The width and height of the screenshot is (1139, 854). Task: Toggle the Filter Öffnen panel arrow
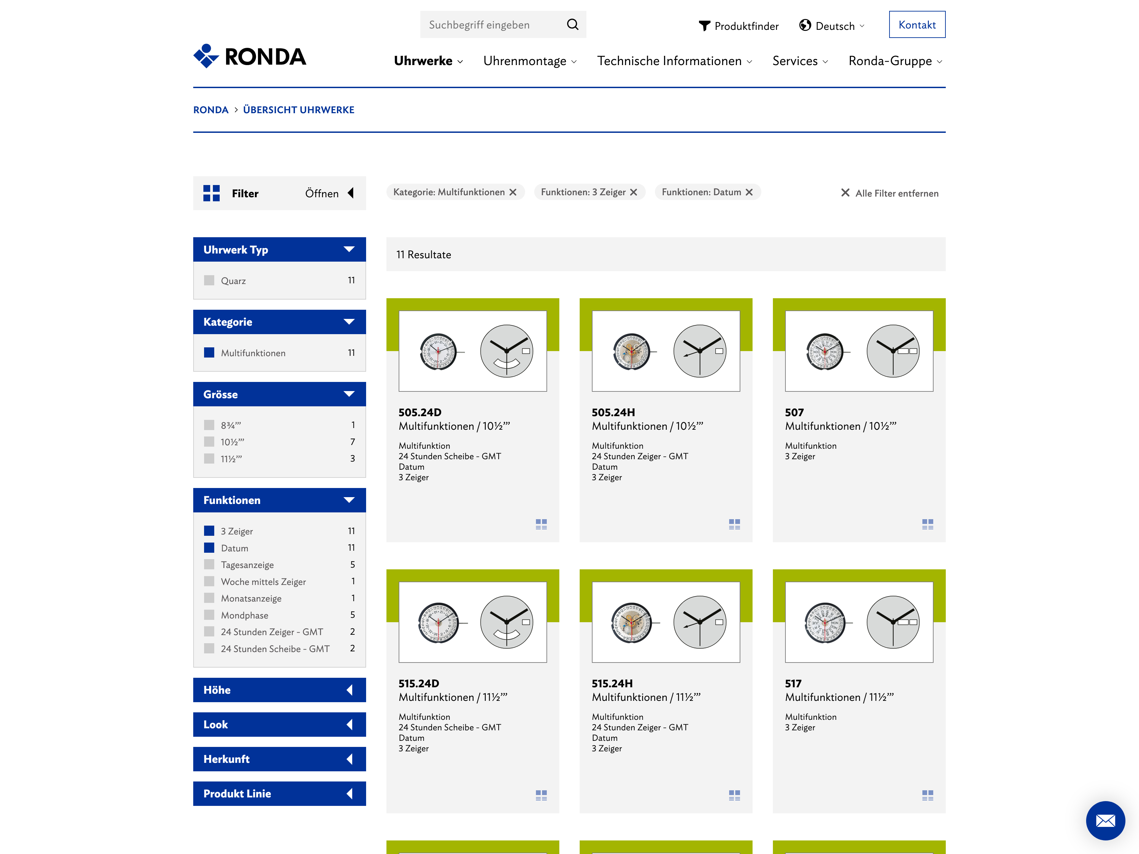pos(351,193)
